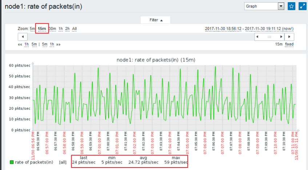The image size is (308, 170).
Task: Click the 60 pkts/sec y-axis label
Action: (19, 66)
